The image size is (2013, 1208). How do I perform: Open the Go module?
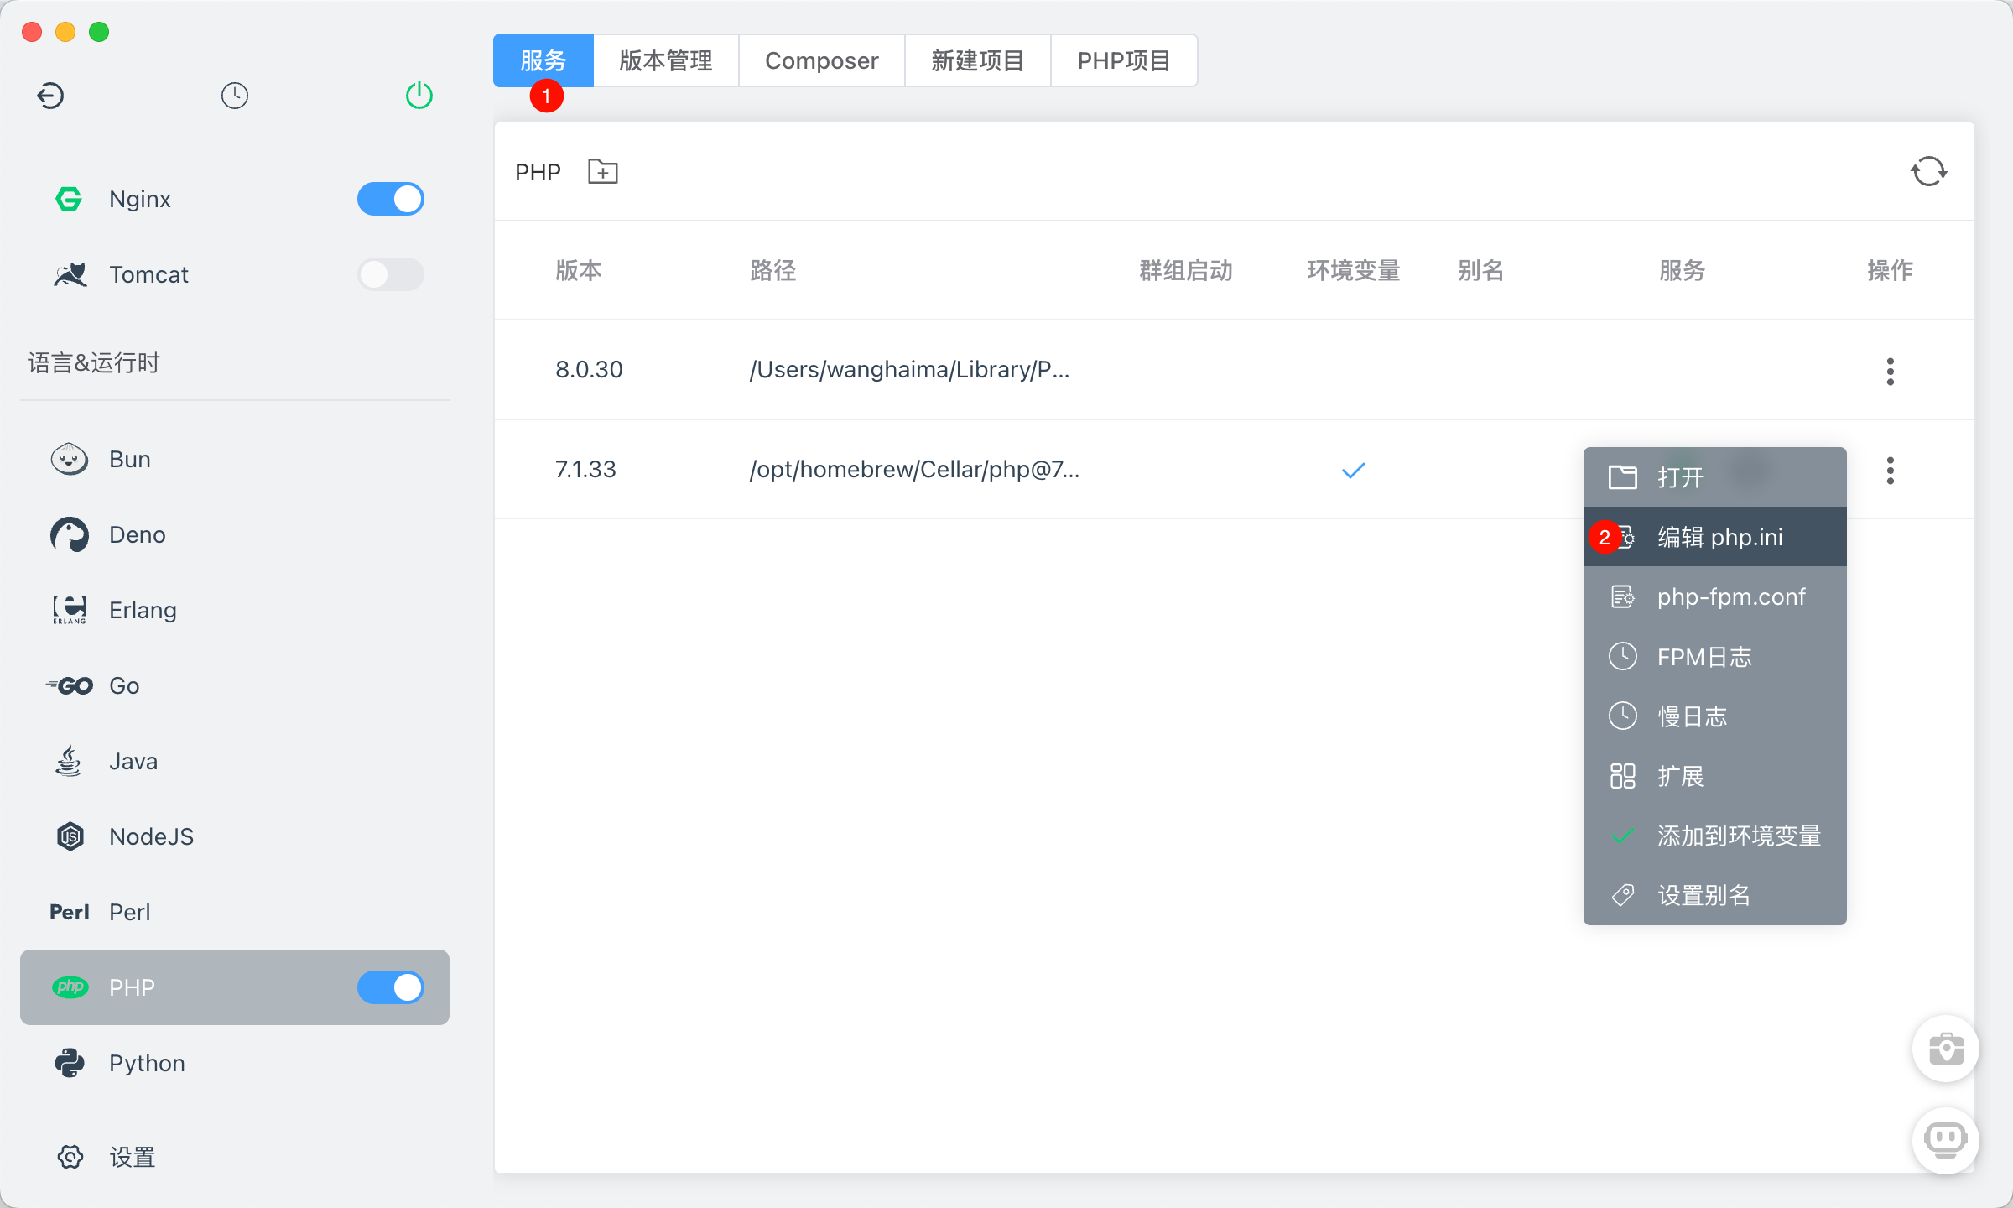click(x=235, y=686)
